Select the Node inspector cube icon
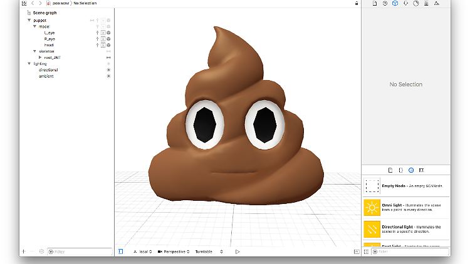The width and height of the screenshot is (470, 264). click(x=395, y=4)
